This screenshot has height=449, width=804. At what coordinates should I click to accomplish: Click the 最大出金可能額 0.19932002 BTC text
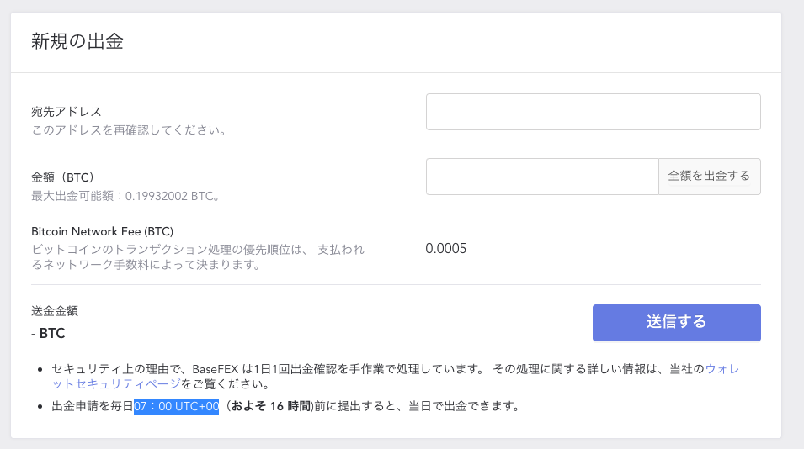125,196
